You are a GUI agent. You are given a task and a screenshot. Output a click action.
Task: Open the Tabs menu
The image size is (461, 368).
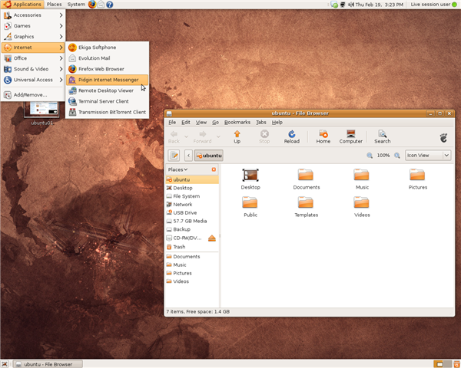click(x=260, y=122)
